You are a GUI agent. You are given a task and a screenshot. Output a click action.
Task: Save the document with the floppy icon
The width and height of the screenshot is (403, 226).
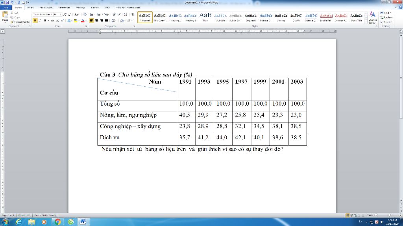[x=7, y=2]
